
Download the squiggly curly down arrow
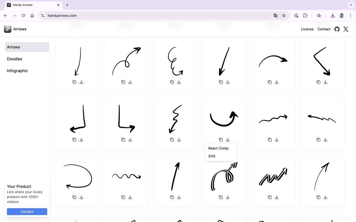179,82
